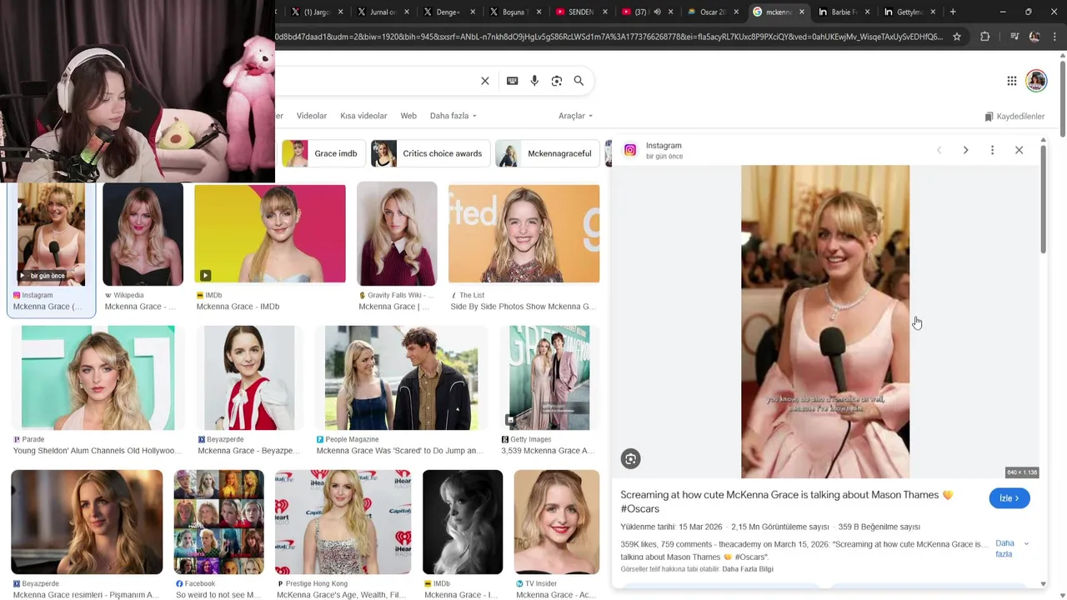Click the 2,15 Mn Görüntüleme sayısı text
This screenshot has width=1067, height=600.
(780, 527)
